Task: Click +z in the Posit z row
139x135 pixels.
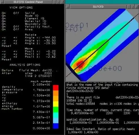Action: pos(15,57)
